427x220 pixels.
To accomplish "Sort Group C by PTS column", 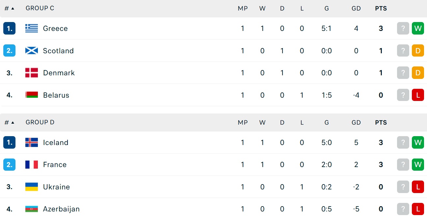I will (381, 9).
